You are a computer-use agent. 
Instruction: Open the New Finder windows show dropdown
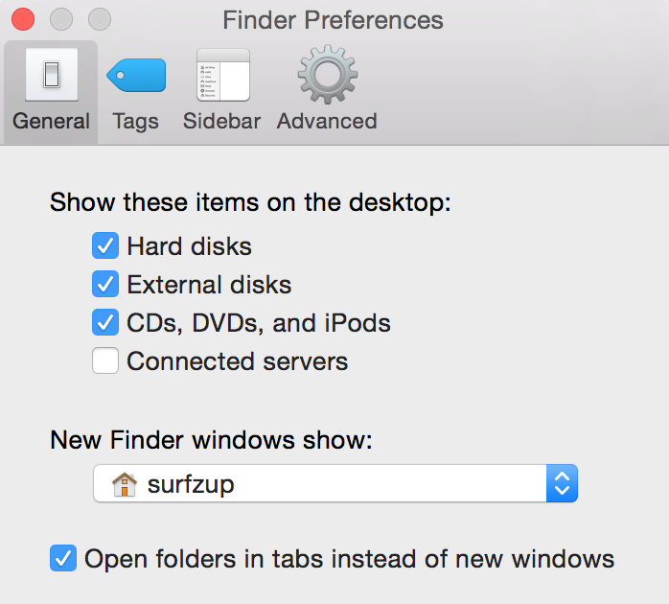tap(334, 484)
